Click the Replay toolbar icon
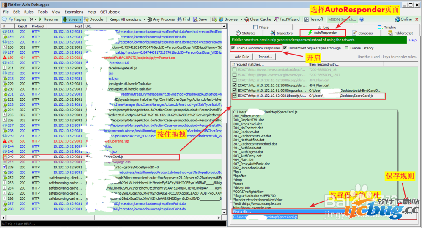The height and width of the screenshot is (228, 422). pyautogui.click(x=11, y=19)
